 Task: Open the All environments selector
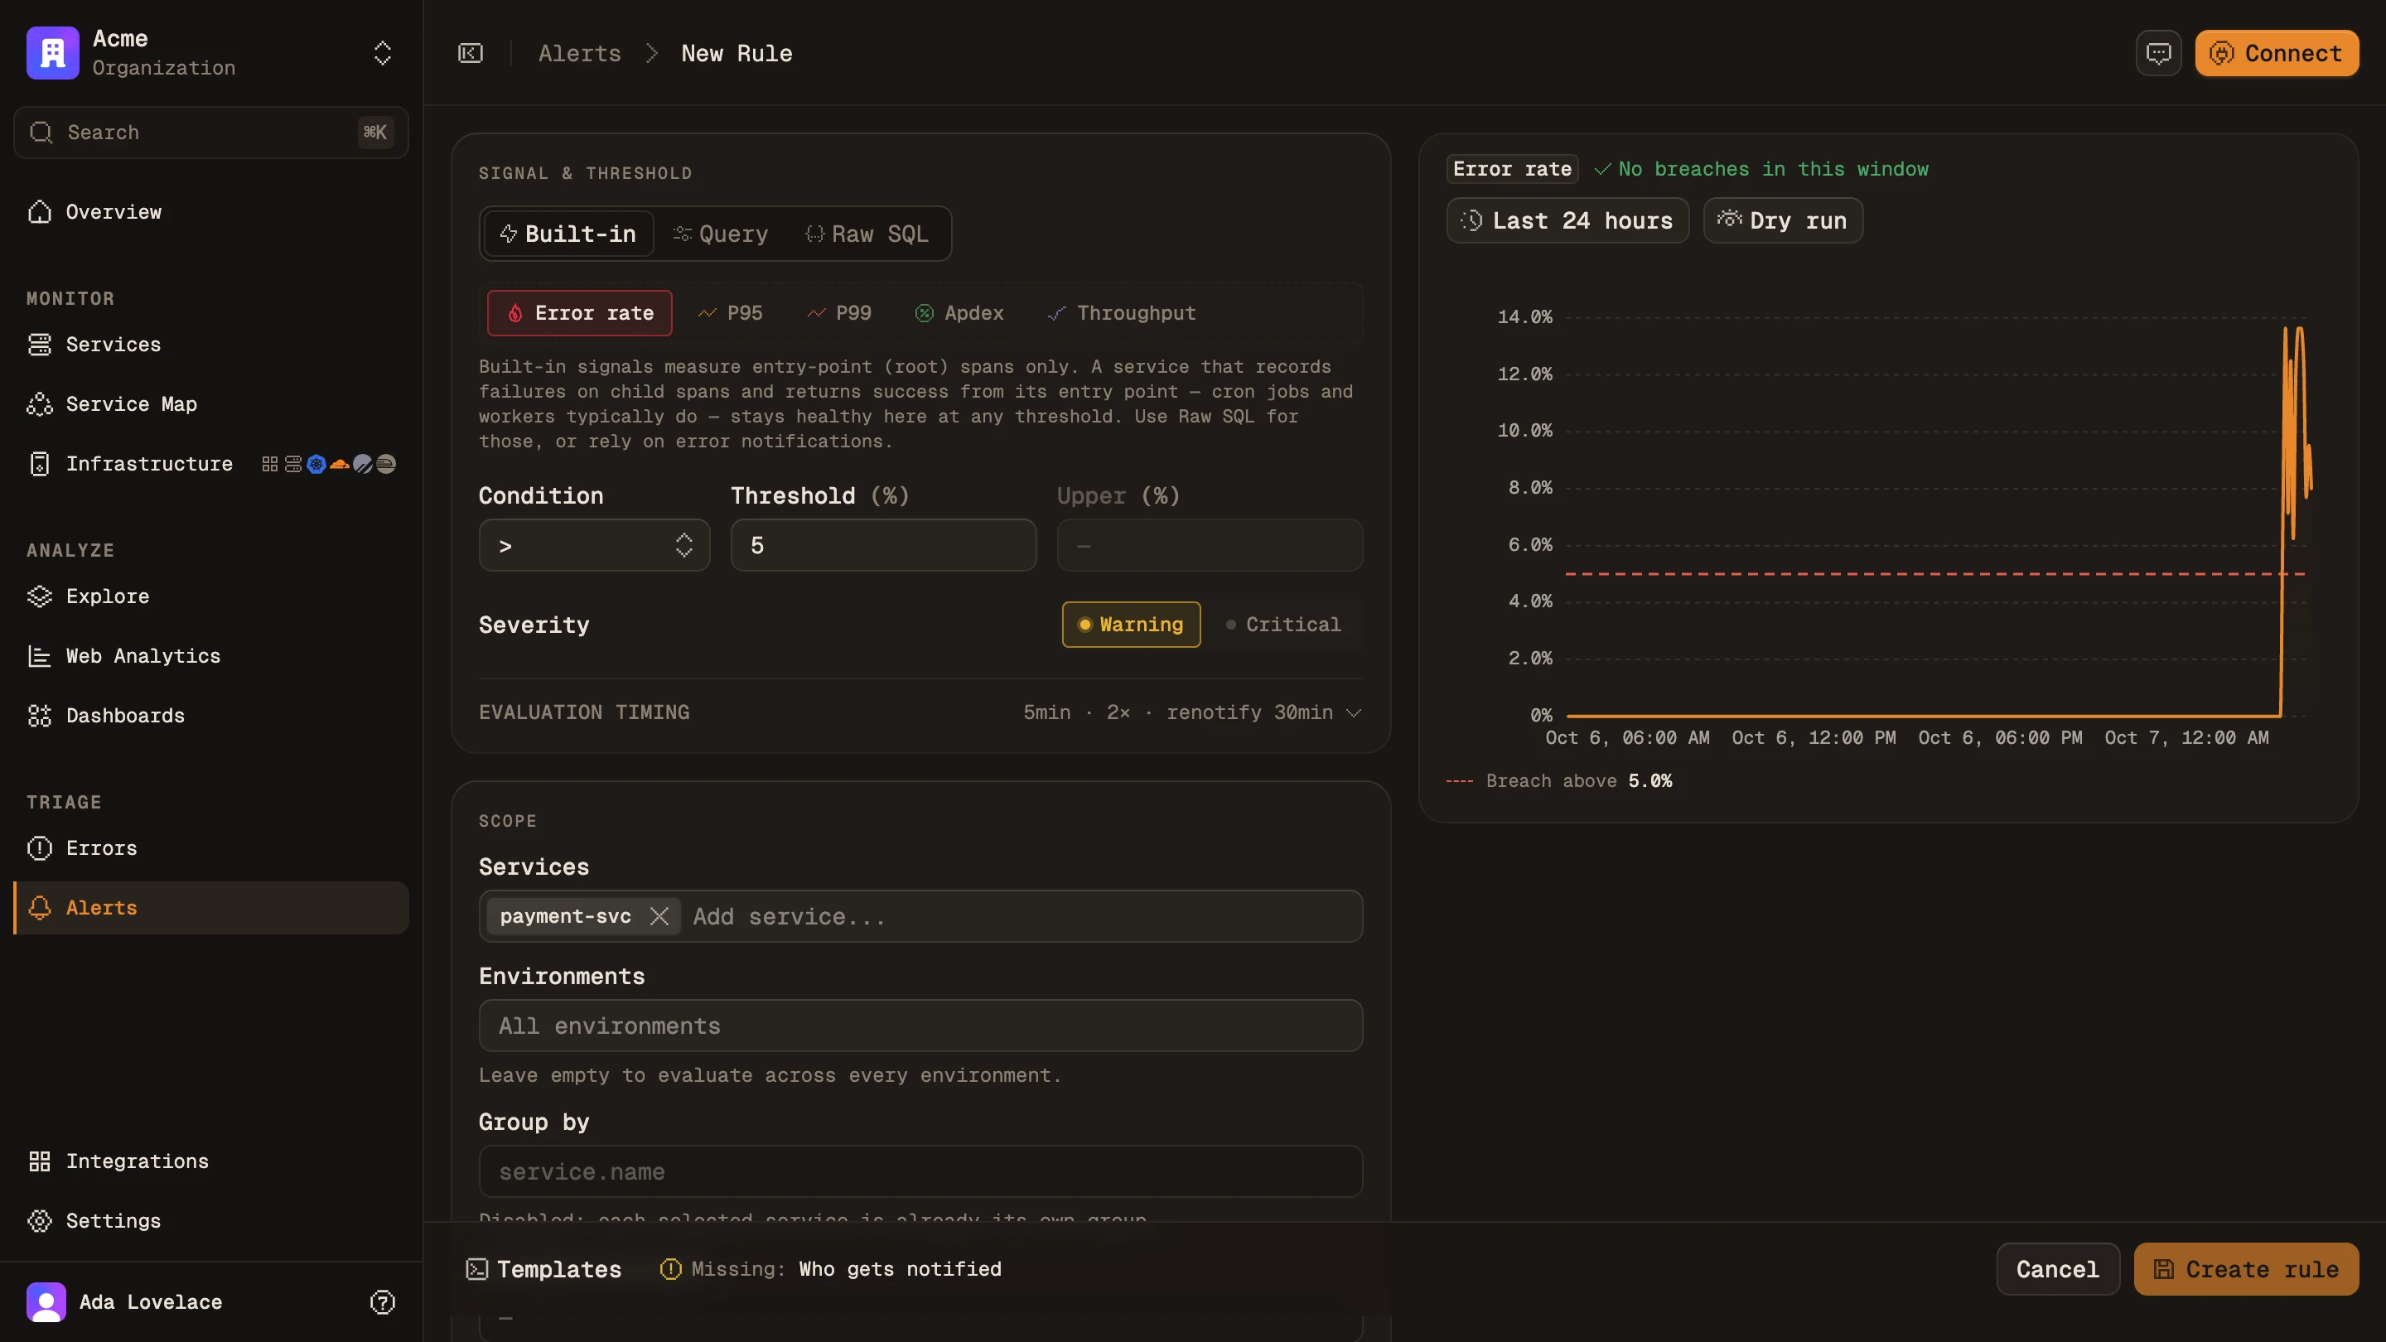click(x=920, y=1026)
